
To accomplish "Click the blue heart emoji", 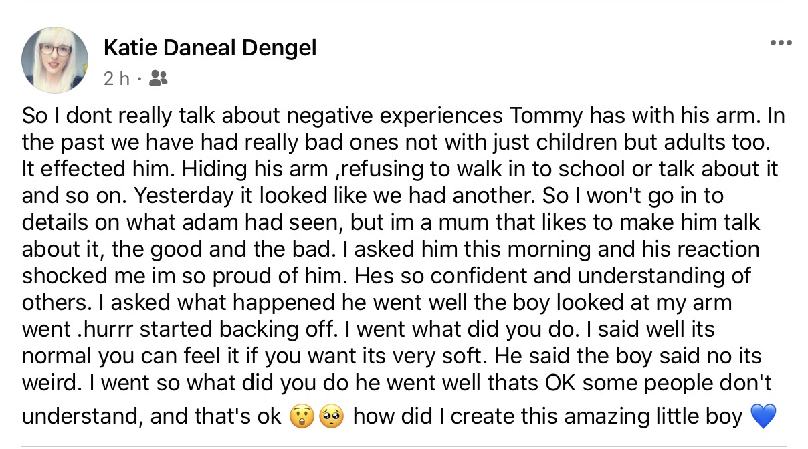I will [x=763, y=417].
